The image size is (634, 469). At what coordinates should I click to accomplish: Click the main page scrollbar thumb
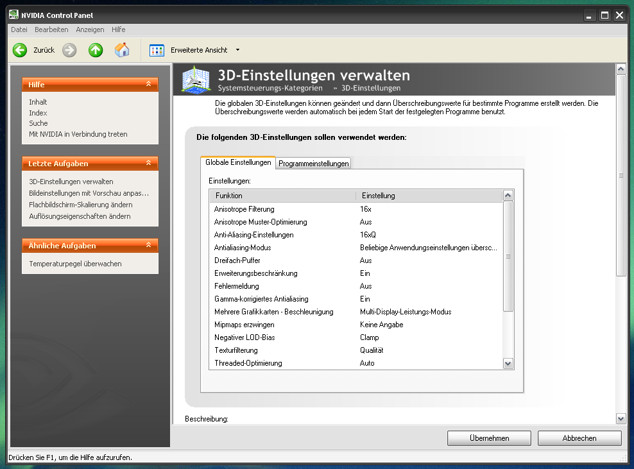(x=621, y=175)
